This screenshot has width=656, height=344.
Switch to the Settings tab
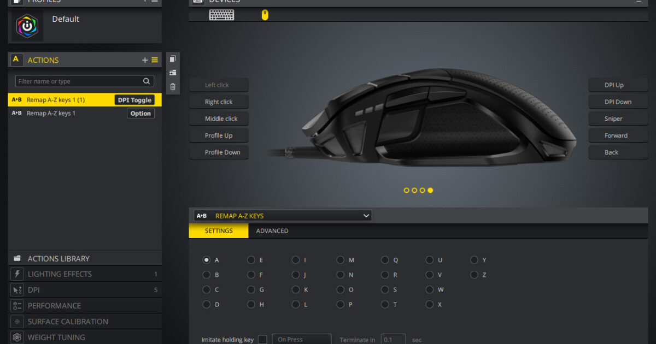tap(218, 230)
